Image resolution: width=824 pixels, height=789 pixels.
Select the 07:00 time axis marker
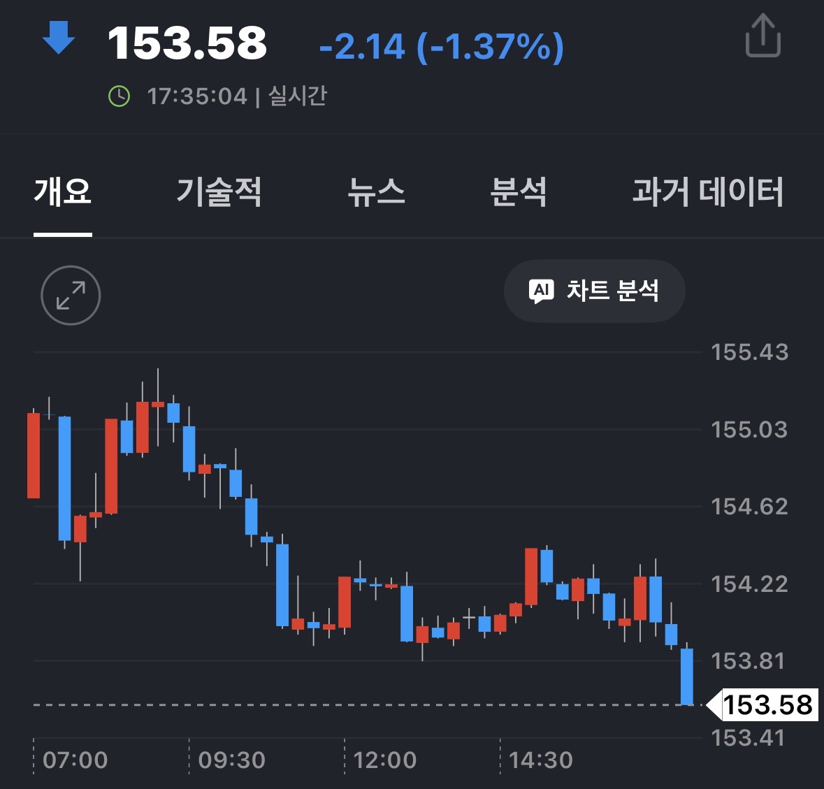(x=75, y=760)
